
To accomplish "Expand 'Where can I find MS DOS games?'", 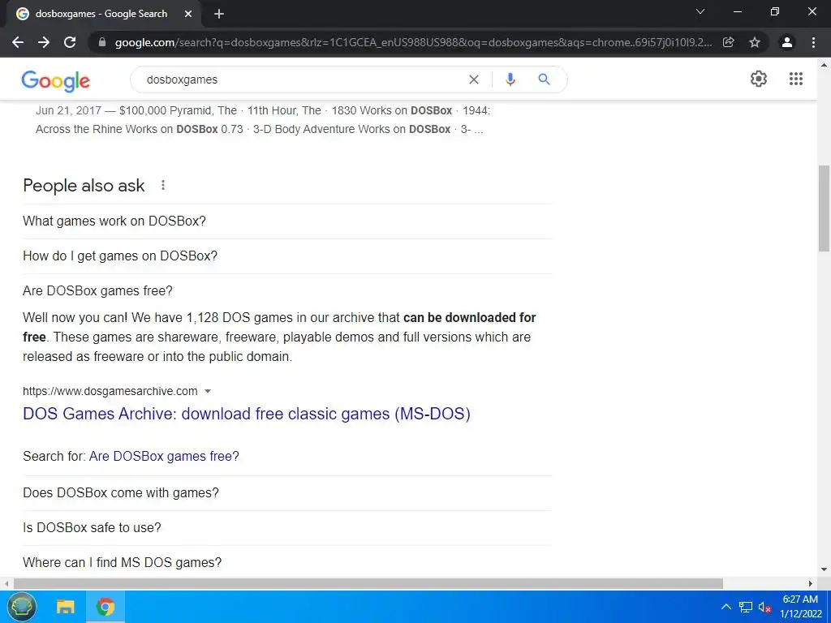I will pos(287,562).
